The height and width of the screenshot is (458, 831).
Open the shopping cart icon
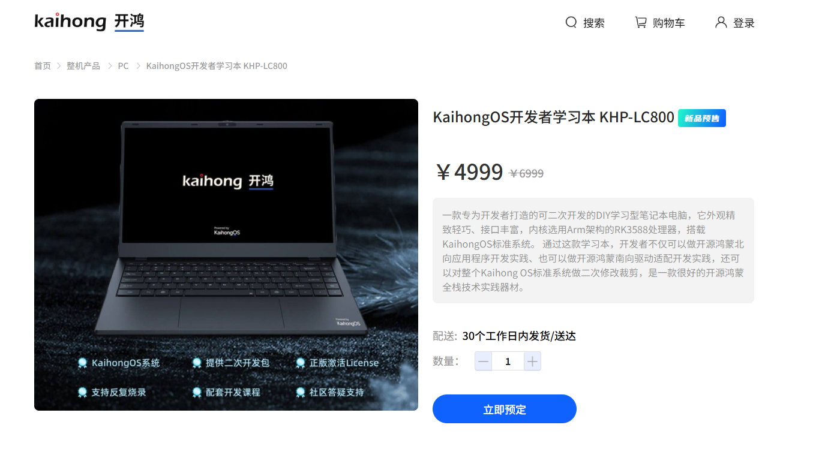pos(641,23)
